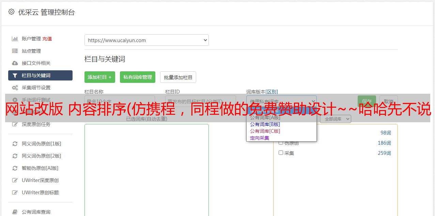
Task: Click the refresh icon beside 智能伪原创[AI版]
Action: (15, 168)
